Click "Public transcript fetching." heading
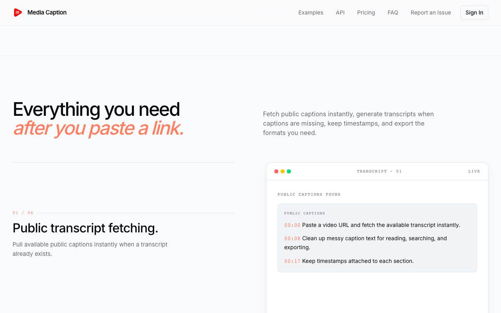The image size is (501, 313). tap(85, 228)
